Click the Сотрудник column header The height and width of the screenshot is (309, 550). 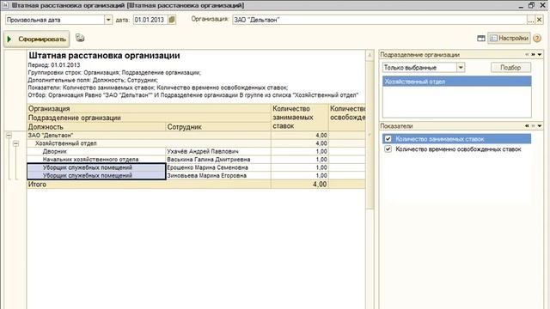pos(218,127)
